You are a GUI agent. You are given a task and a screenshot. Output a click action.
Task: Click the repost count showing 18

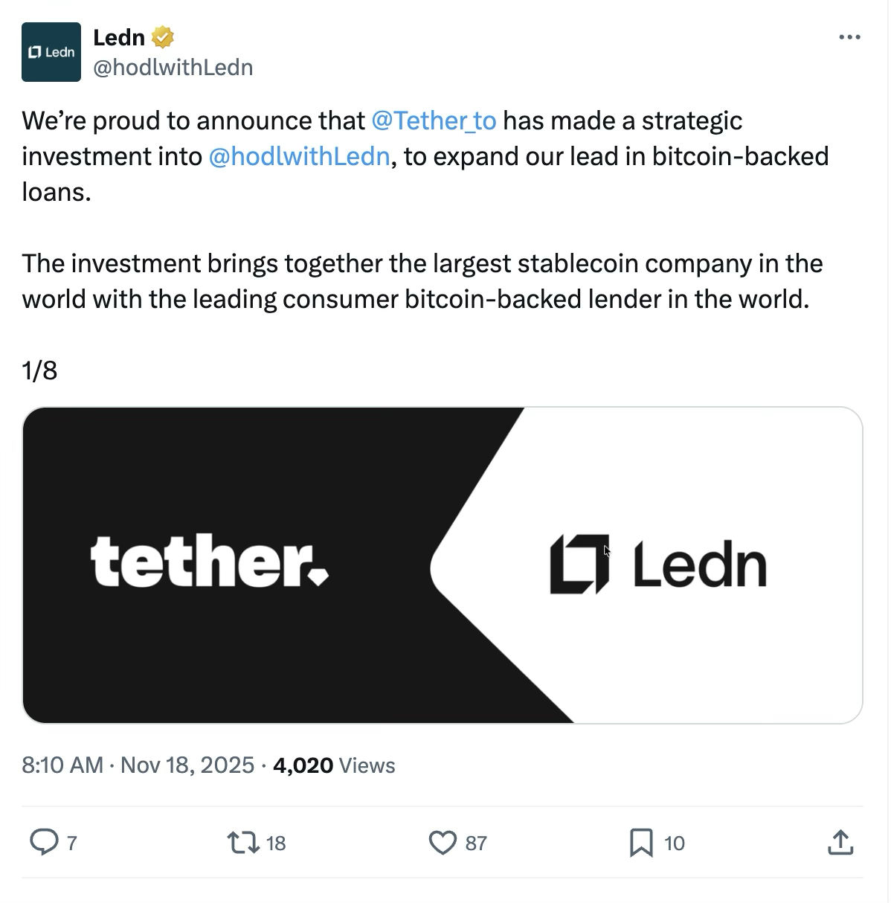276,843
